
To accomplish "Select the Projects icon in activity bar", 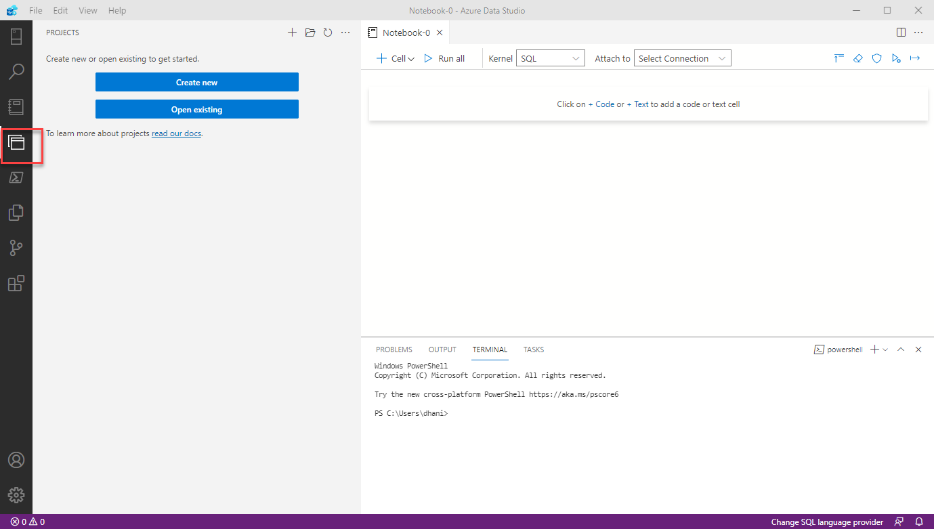I will (x=16, y=142).
